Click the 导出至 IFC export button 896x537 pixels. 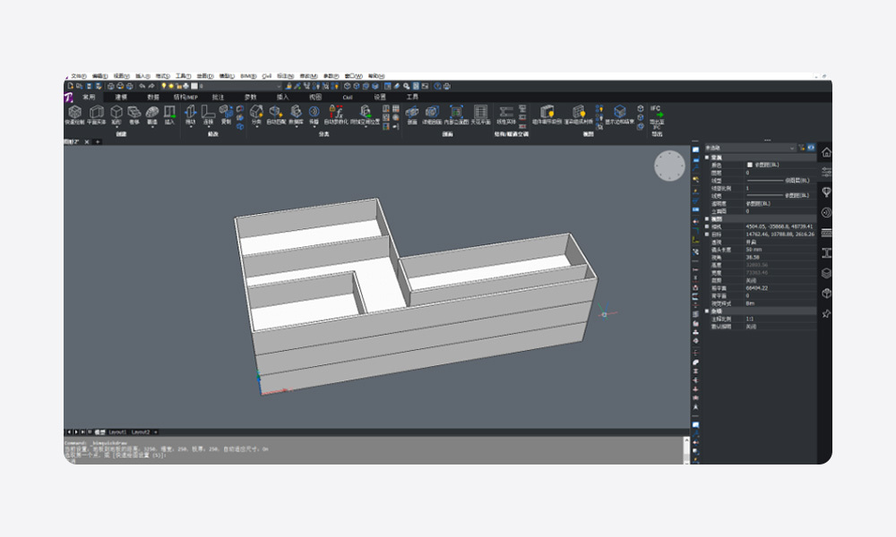coord(657,117)
